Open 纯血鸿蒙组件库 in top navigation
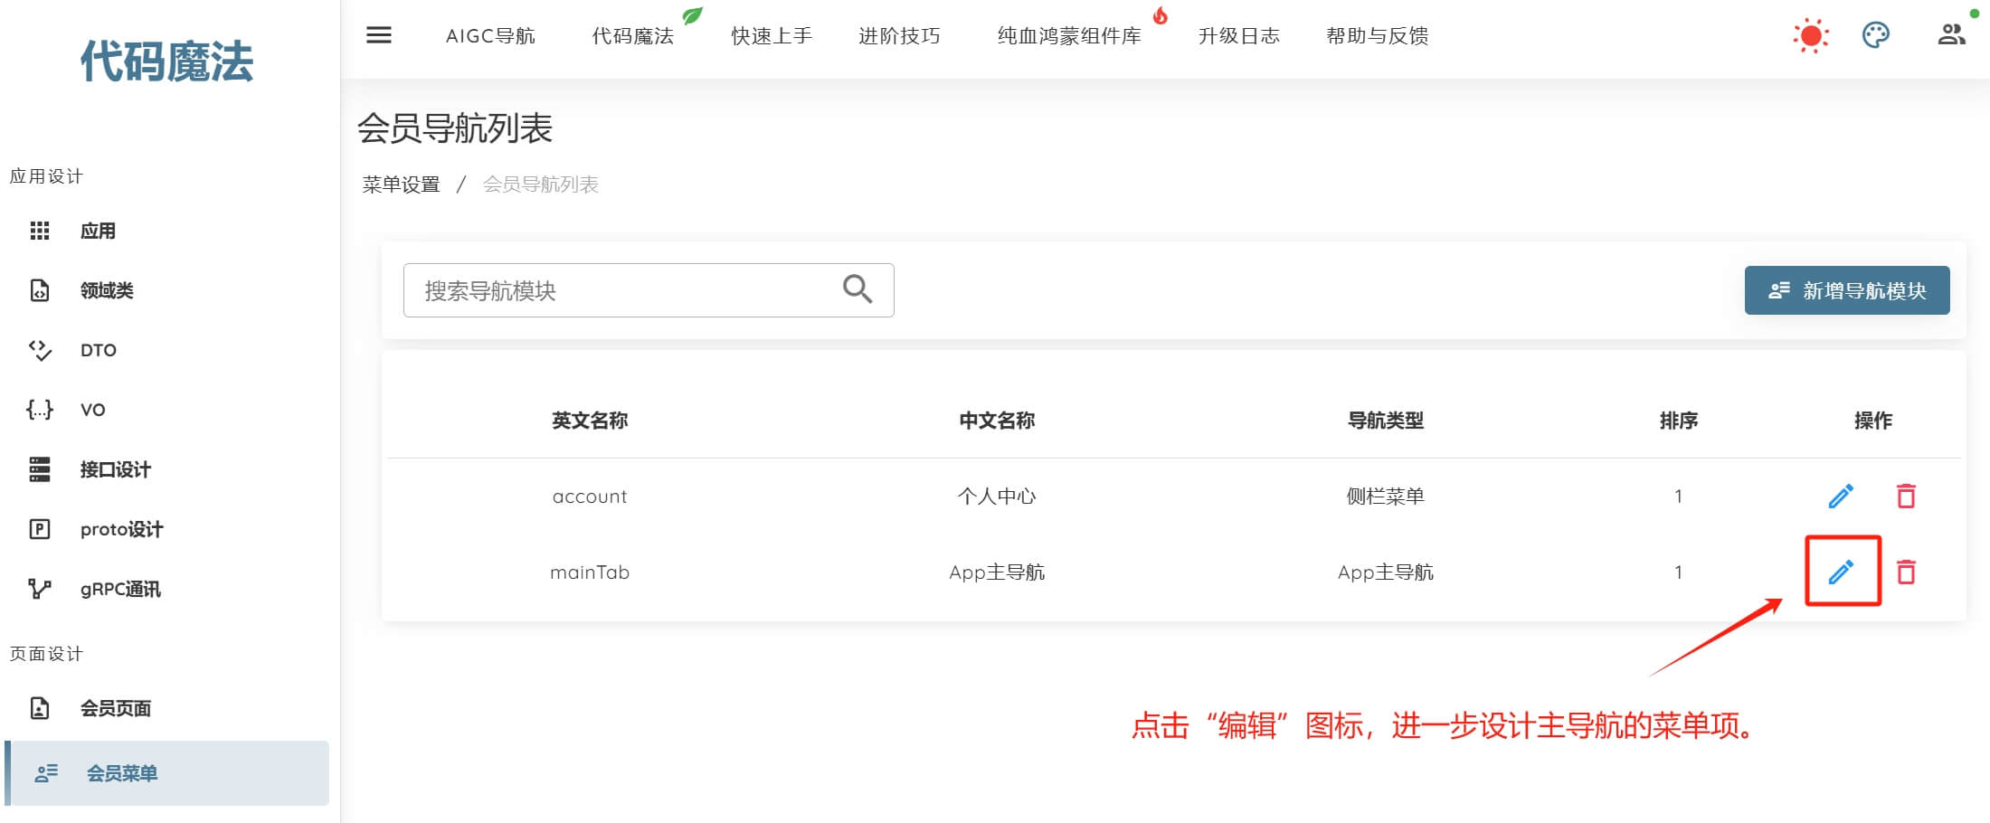 pos(1069,36)
